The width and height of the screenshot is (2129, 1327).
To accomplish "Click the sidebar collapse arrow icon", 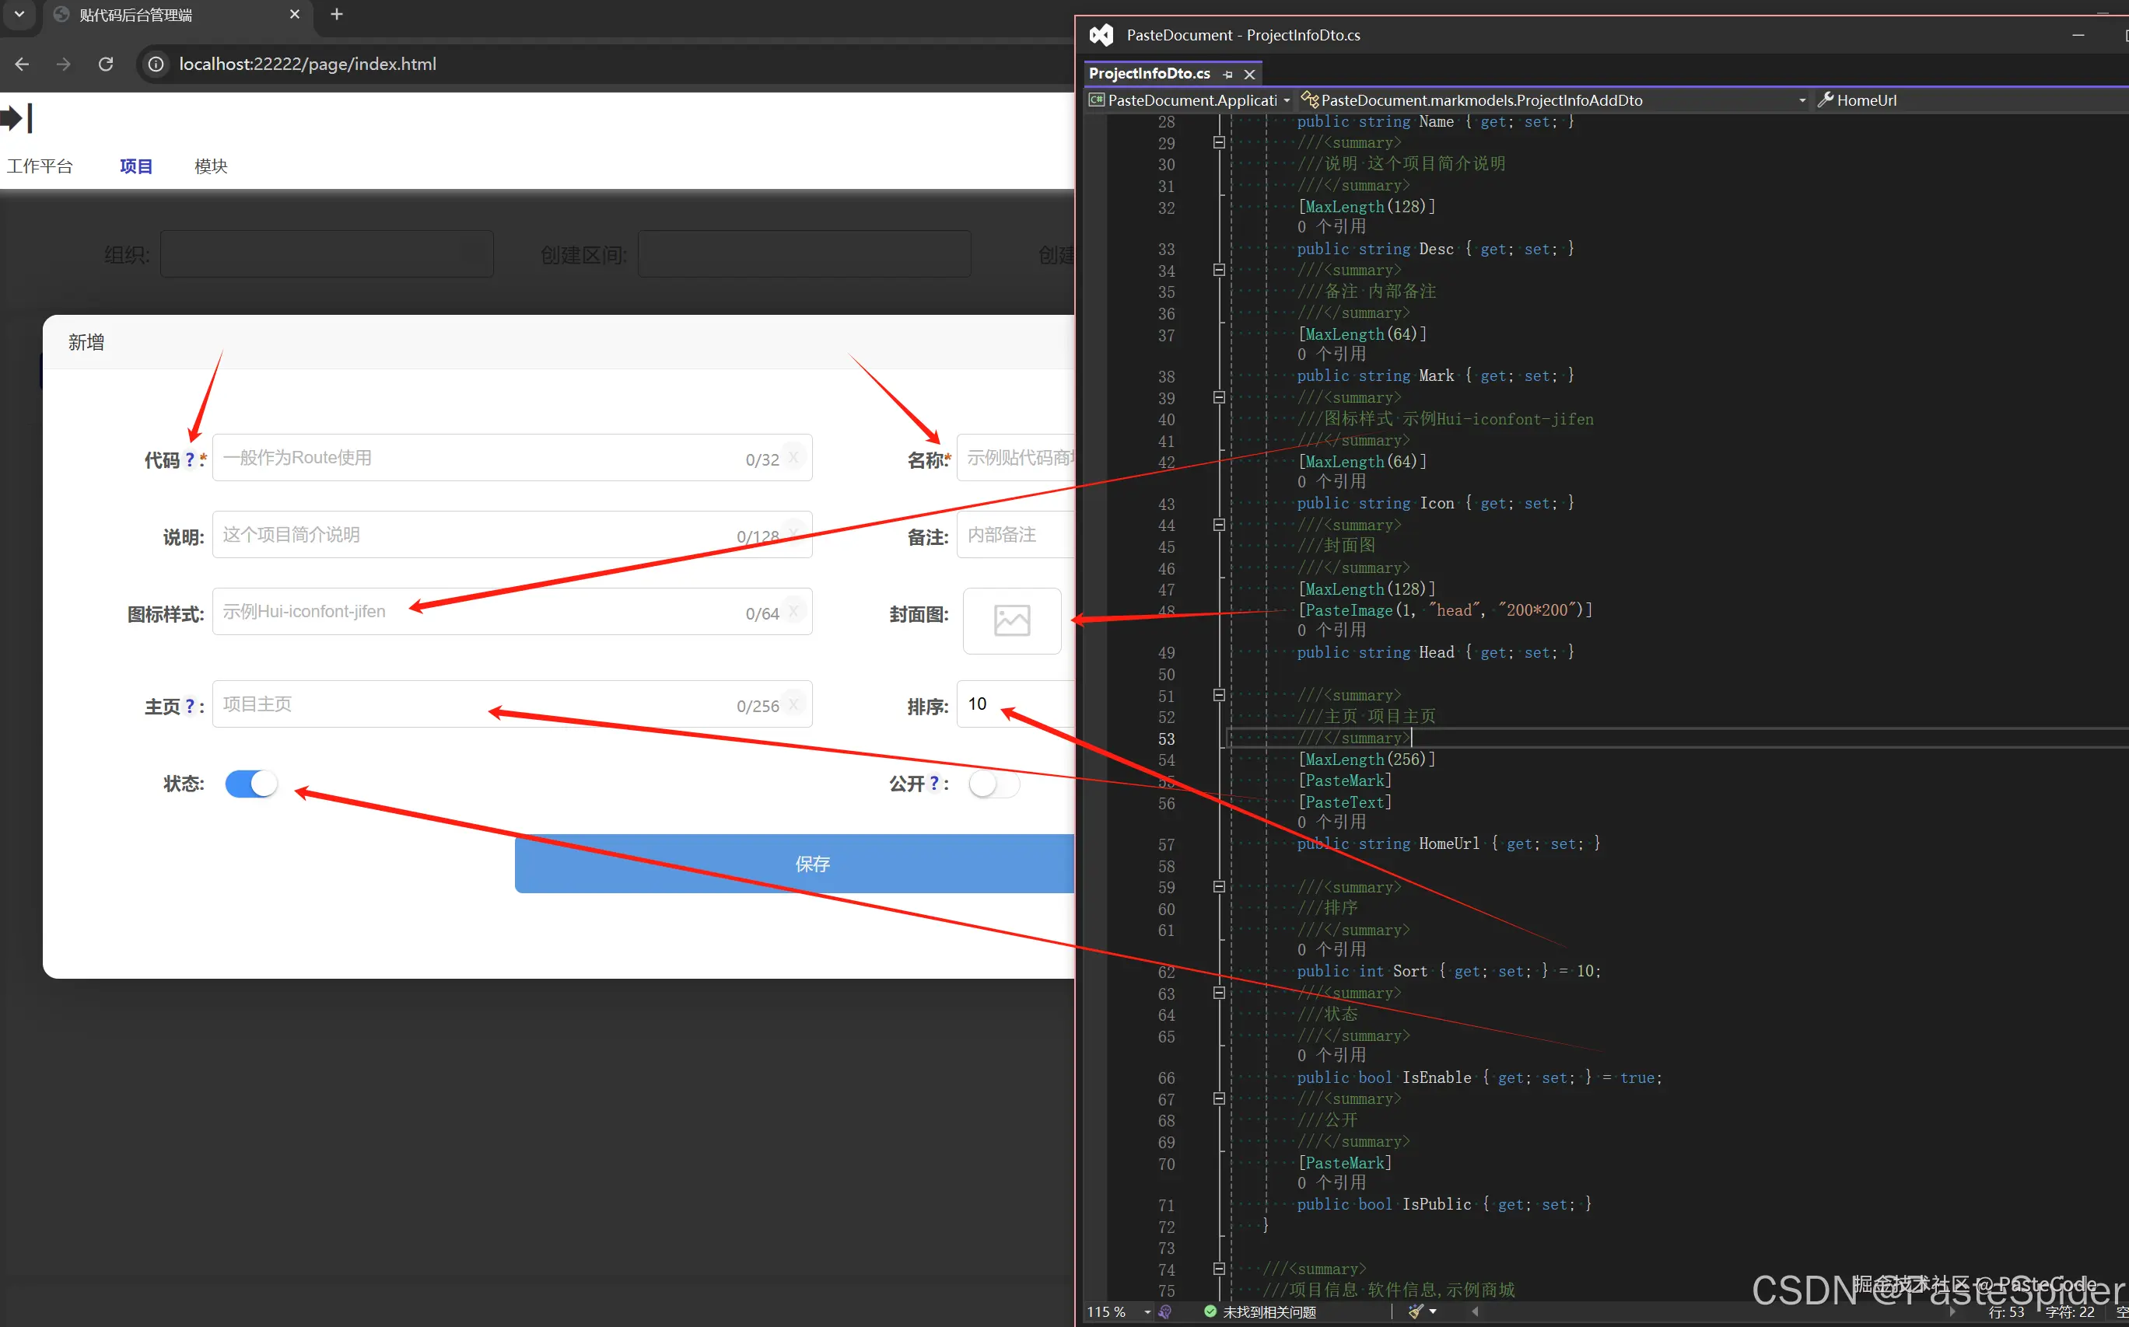I will [x=16, y=117].
